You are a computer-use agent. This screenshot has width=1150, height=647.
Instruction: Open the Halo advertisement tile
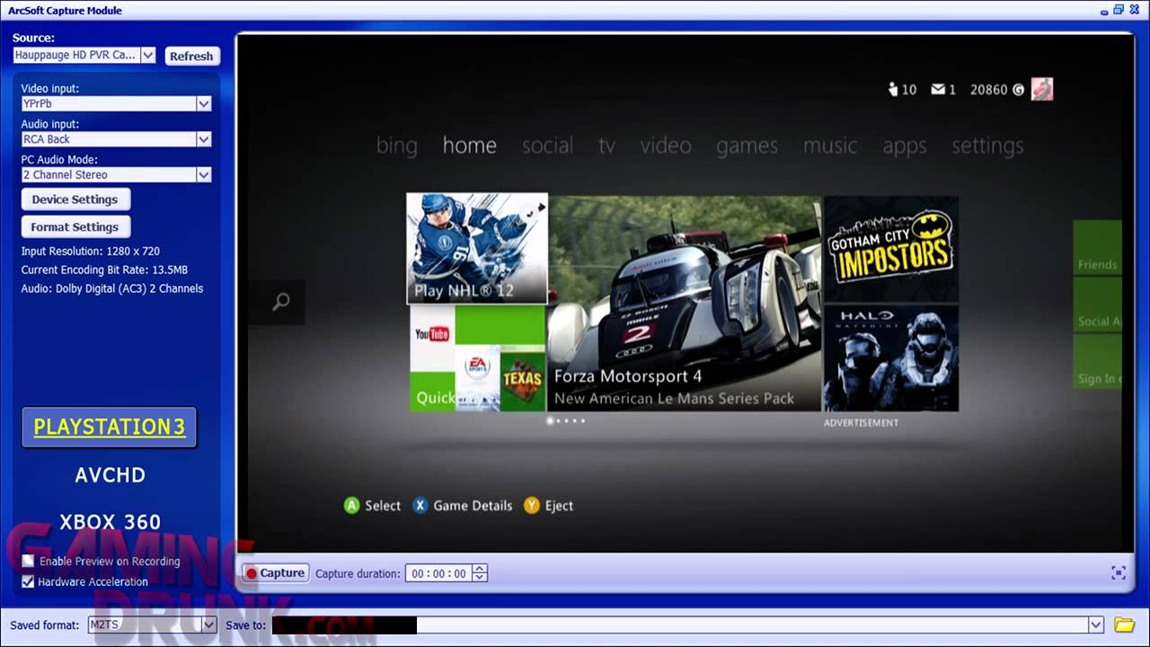pos(891,358)
